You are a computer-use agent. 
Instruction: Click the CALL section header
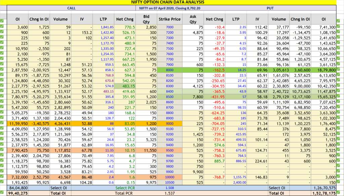[71, 8]
